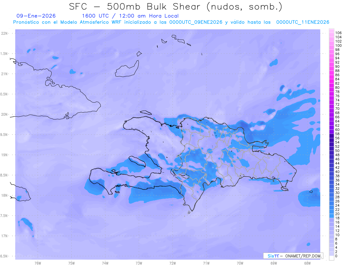Click the legend value '70'
This screenshot has width=345, height=267.
point(338,109)
